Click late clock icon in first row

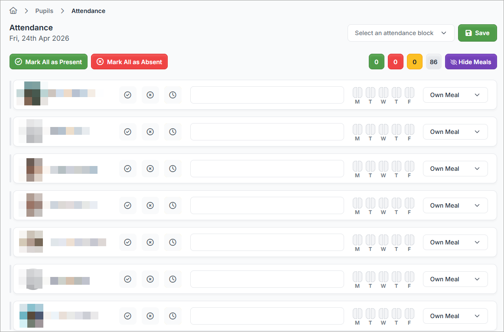pyautogui.click(x=172, y=95)
